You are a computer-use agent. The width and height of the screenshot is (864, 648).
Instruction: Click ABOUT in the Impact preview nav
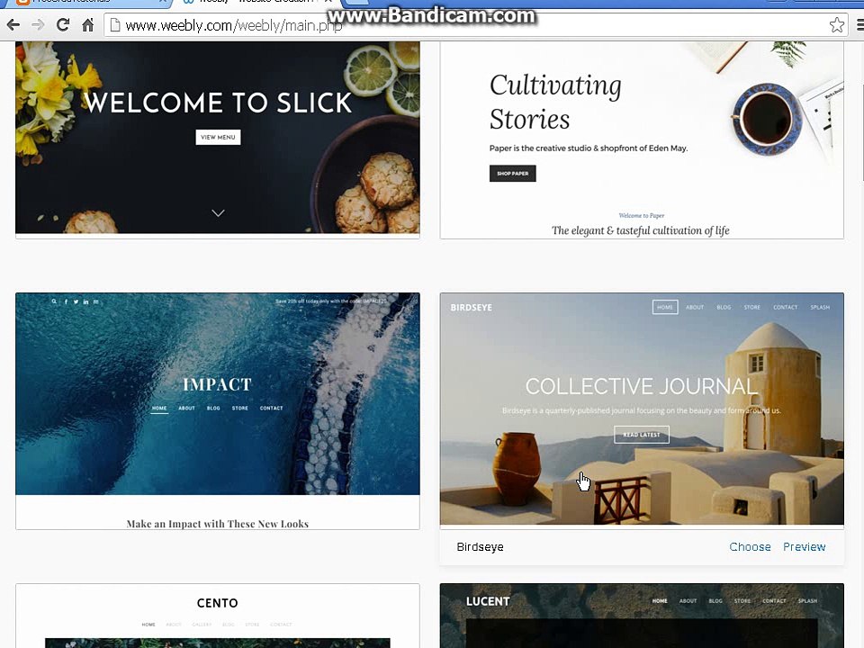pyautogui.click(x=187, y=409)
